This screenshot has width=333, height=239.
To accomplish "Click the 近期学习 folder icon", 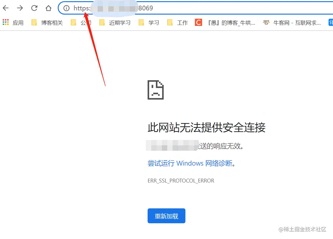I will coord(102,23).
